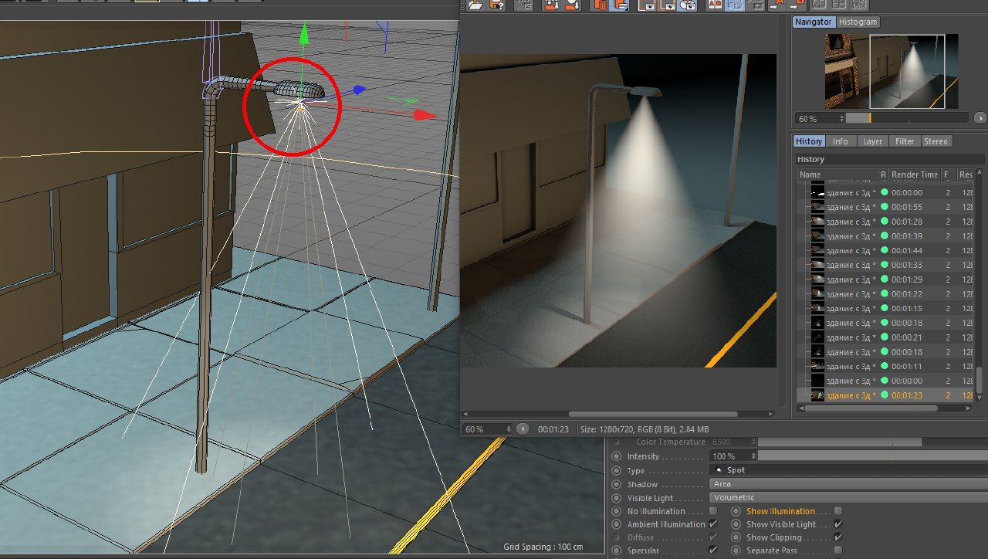Click the Navigator zoom slider
This screenshot has width=988, height=559.
coord(906,118)
